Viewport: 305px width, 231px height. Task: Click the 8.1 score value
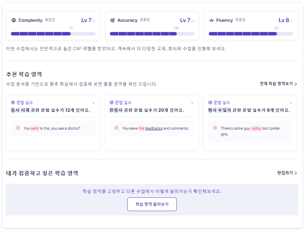pos(277,28)
